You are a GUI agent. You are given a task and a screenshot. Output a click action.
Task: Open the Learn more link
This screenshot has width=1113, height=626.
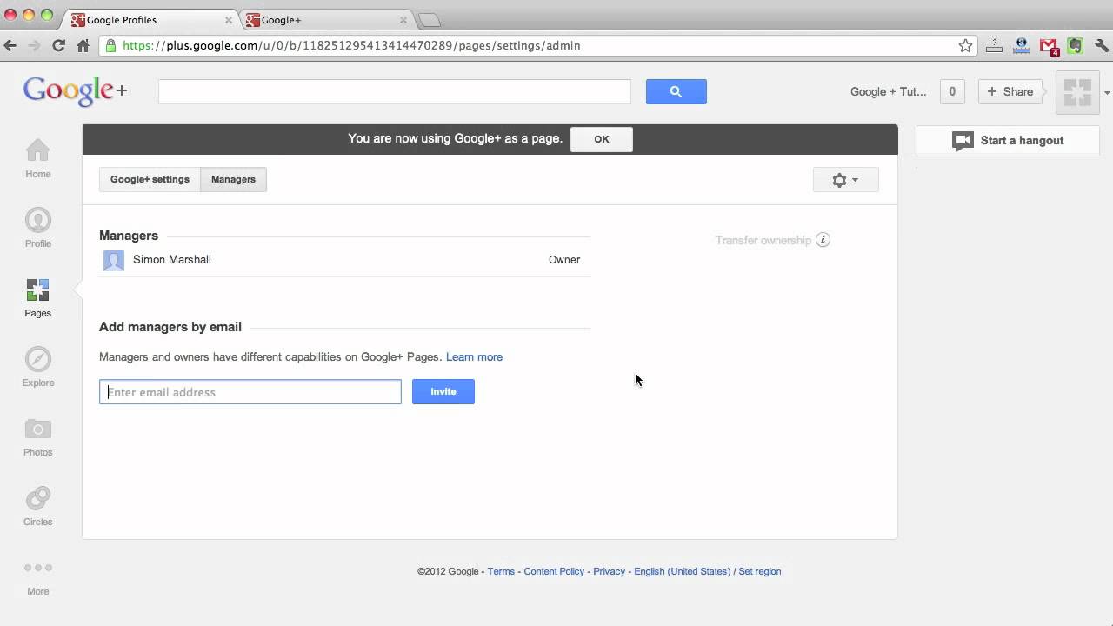tap(474, 357)
